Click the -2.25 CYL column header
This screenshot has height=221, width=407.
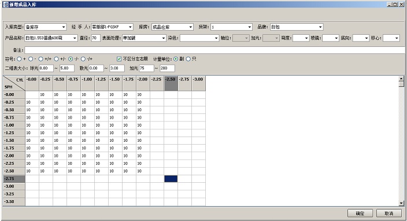157,83
